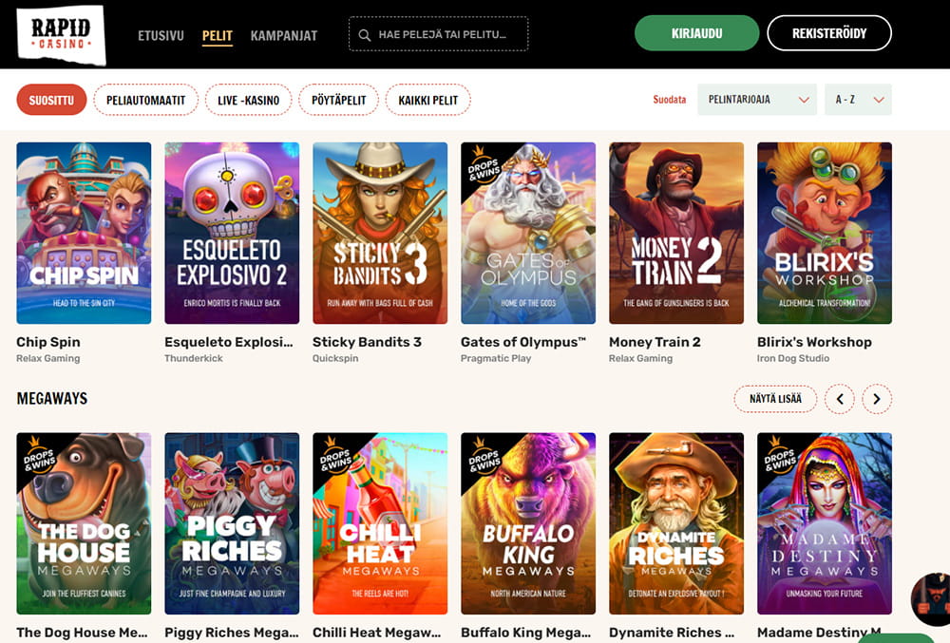Click the Rapid Casino logo
Image resolution: width=950 pixels, height=643 pixels.
[x=61, y=34]
